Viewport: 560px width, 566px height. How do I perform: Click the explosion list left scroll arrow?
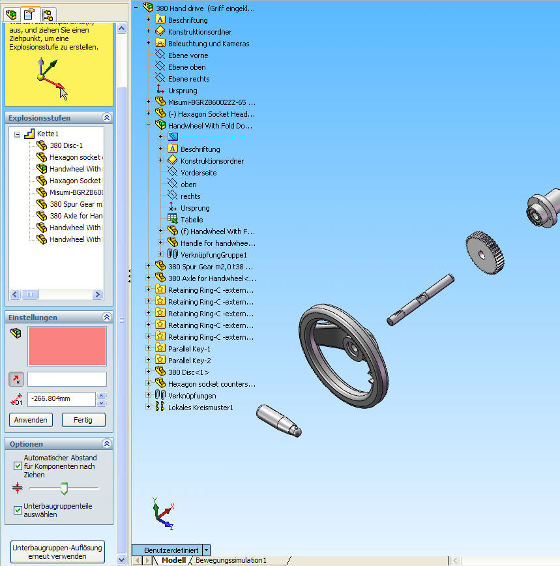(x=15, y=295)
